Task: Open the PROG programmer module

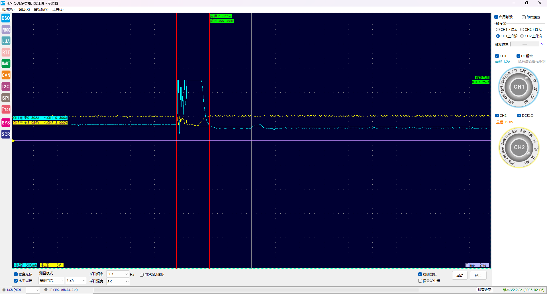Action: (6, 30)
